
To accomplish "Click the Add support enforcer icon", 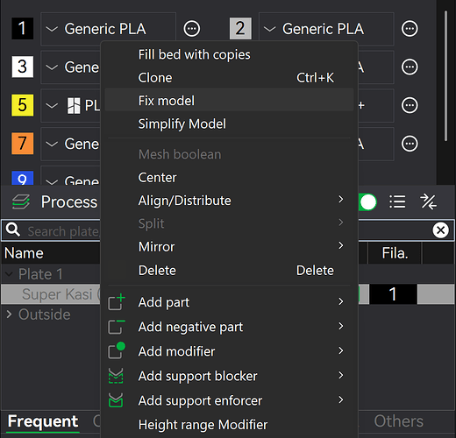I will [116, 400].
